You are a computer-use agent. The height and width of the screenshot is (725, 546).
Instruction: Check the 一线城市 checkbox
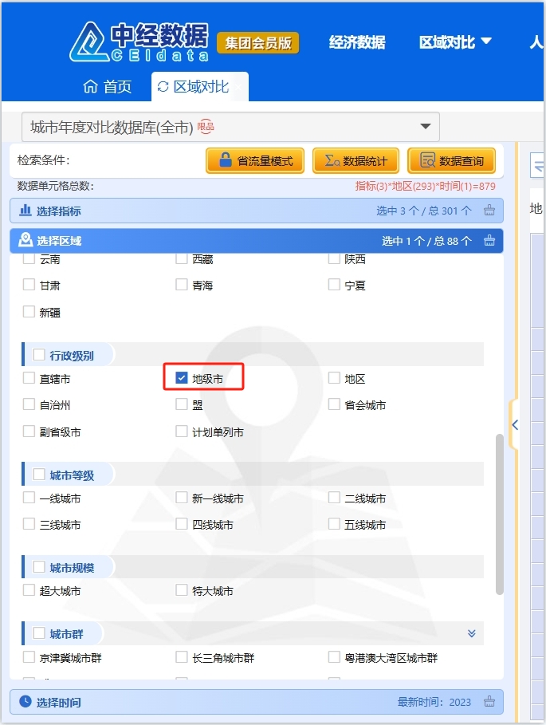tap(29, 498)
